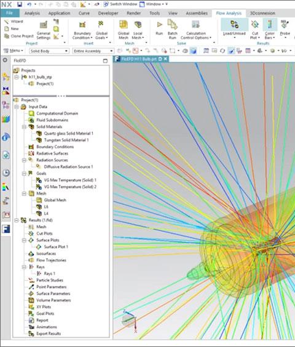Image resolution: width=295 pixels, height=347 pixels.
Task: Switch to the Analysis tab
Action: [x=32, y=14]
